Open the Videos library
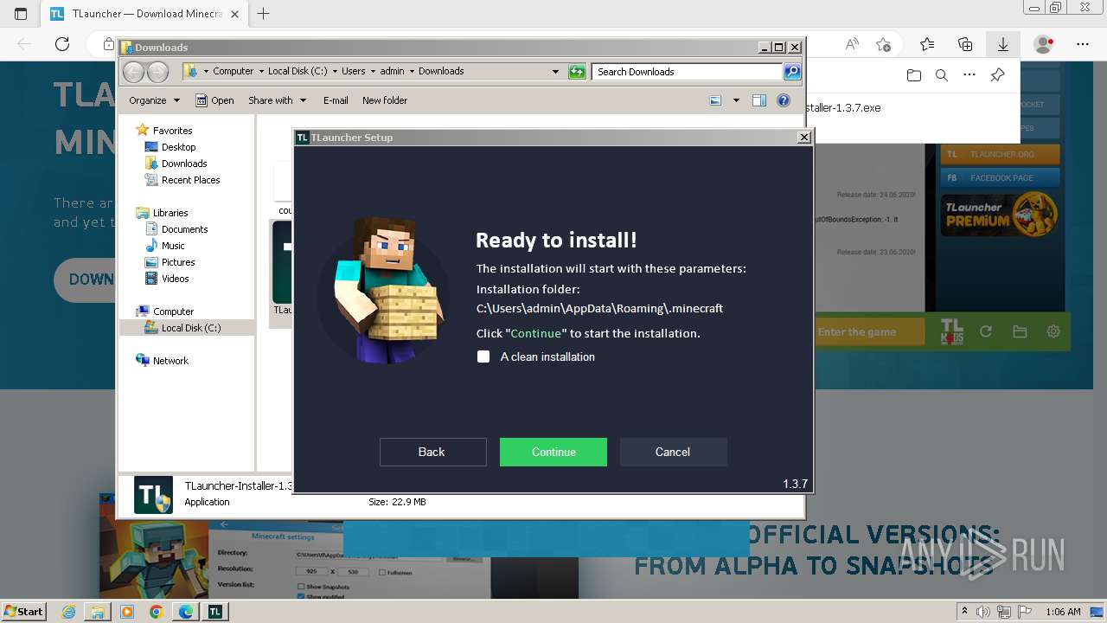The image size is (1107, 623). pos(175,279)
